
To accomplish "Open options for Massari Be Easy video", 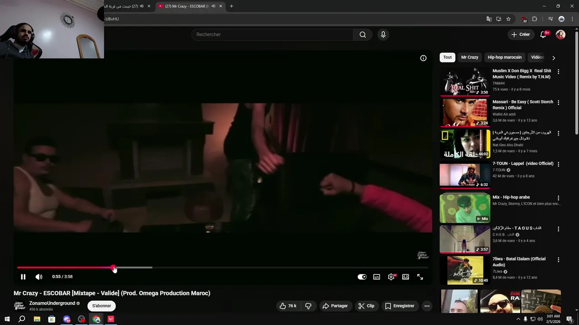I will [558, 102].
